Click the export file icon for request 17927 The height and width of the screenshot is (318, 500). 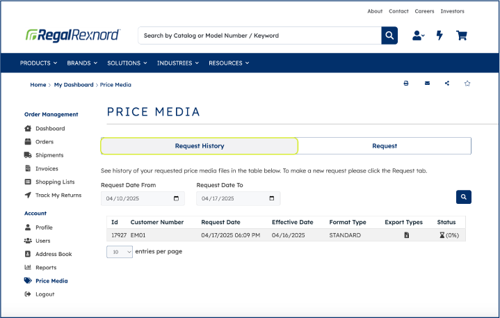(x=407, y=235)
